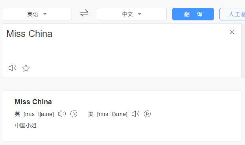Replay American pronunciation in loop

pos(147,114)
